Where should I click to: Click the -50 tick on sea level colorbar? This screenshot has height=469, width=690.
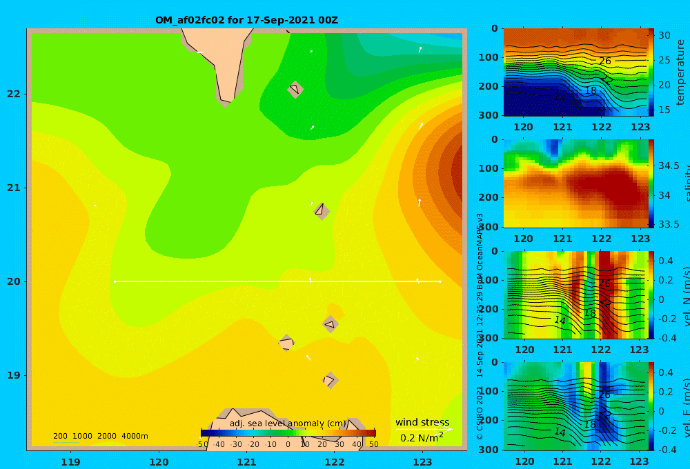point(202,444)
